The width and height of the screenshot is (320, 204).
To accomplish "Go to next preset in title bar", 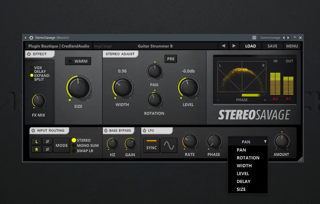I will tap(288, 38).
